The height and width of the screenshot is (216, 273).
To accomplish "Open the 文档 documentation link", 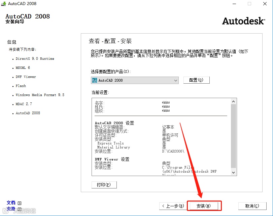I will 11,203.
